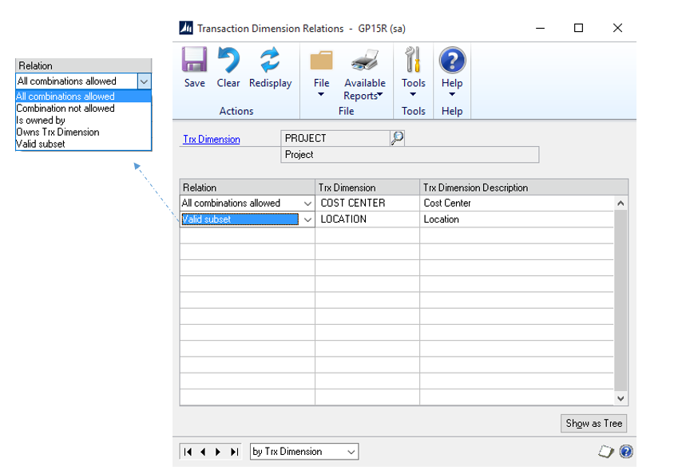Click the 'Location' description cell
This screenshot has width=690, height=470.
[517, 219]
